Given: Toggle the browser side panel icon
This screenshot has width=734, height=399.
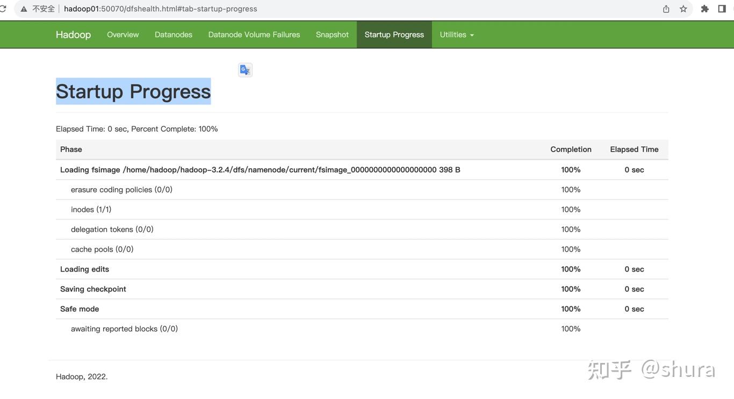Looking at the screenshot, I should [x=722, y=9].
